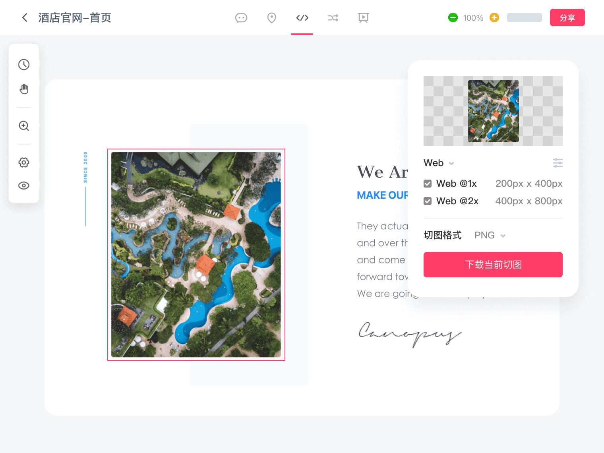Image resolution: width=604 pixels, height=453 pixels.
Task: Select the code inspect mode icon
Action: pos(302,18)
